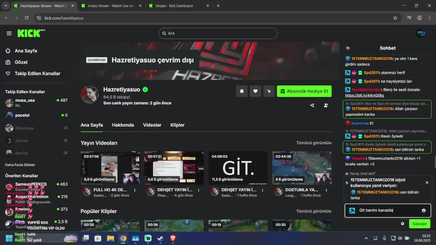Open File Explorer from the taskbar
436x245 pixels.
(111, 238)
